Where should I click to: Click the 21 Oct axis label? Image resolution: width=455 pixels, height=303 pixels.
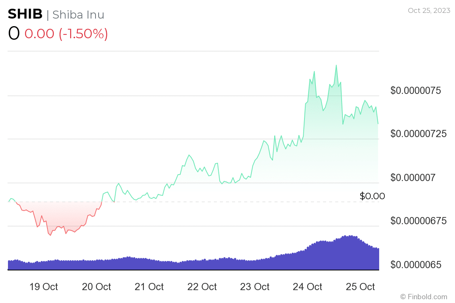click(149, 287)
